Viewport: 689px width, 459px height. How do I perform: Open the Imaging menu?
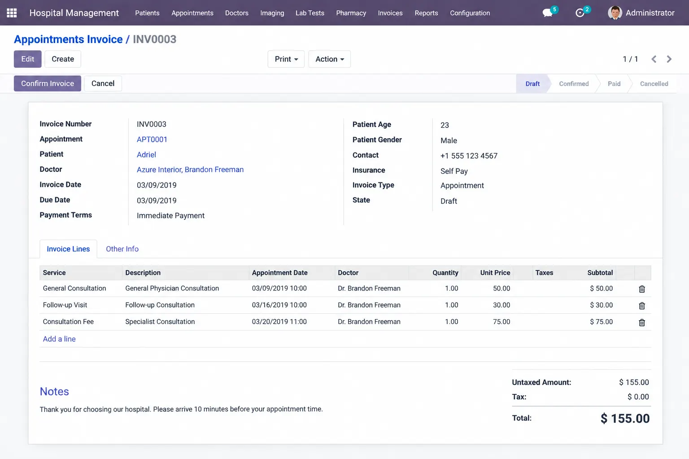[x=272, y=13]
